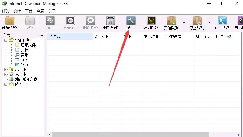Screen dimensions: 243x137
Task: Click the 停止 stop icon
Action: click(x=50, y=21)
